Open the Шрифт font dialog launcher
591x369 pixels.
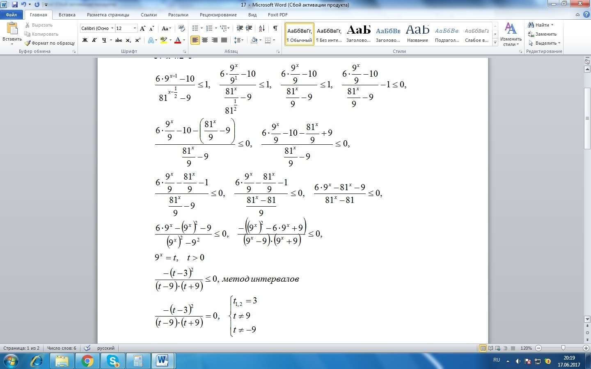pyautogui.click(x=185, y=52)
